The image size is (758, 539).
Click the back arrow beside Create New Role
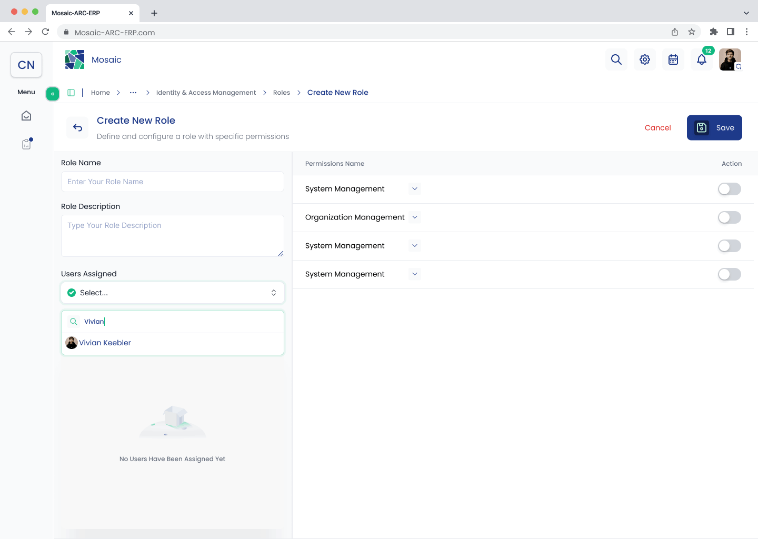click(78, 127)
